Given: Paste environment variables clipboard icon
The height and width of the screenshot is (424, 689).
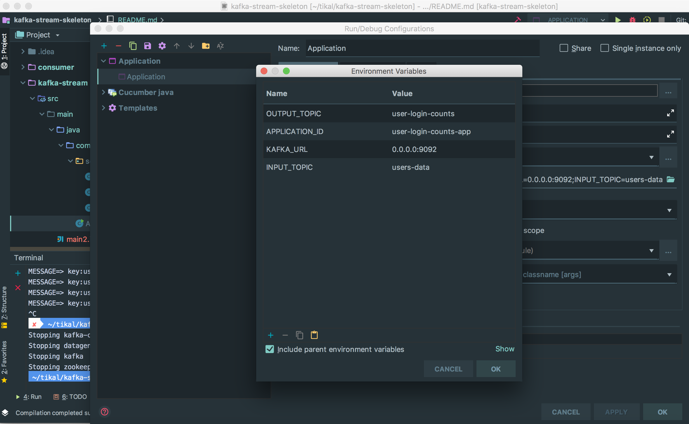Looking at the screenshot, I should (x=314, y=335).
